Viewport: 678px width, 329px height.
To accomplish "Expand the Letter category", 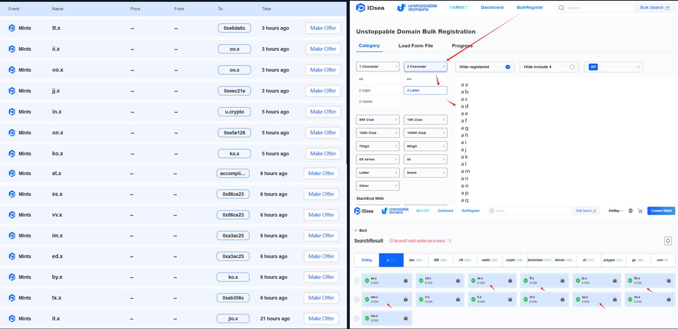I will [378, 173].
